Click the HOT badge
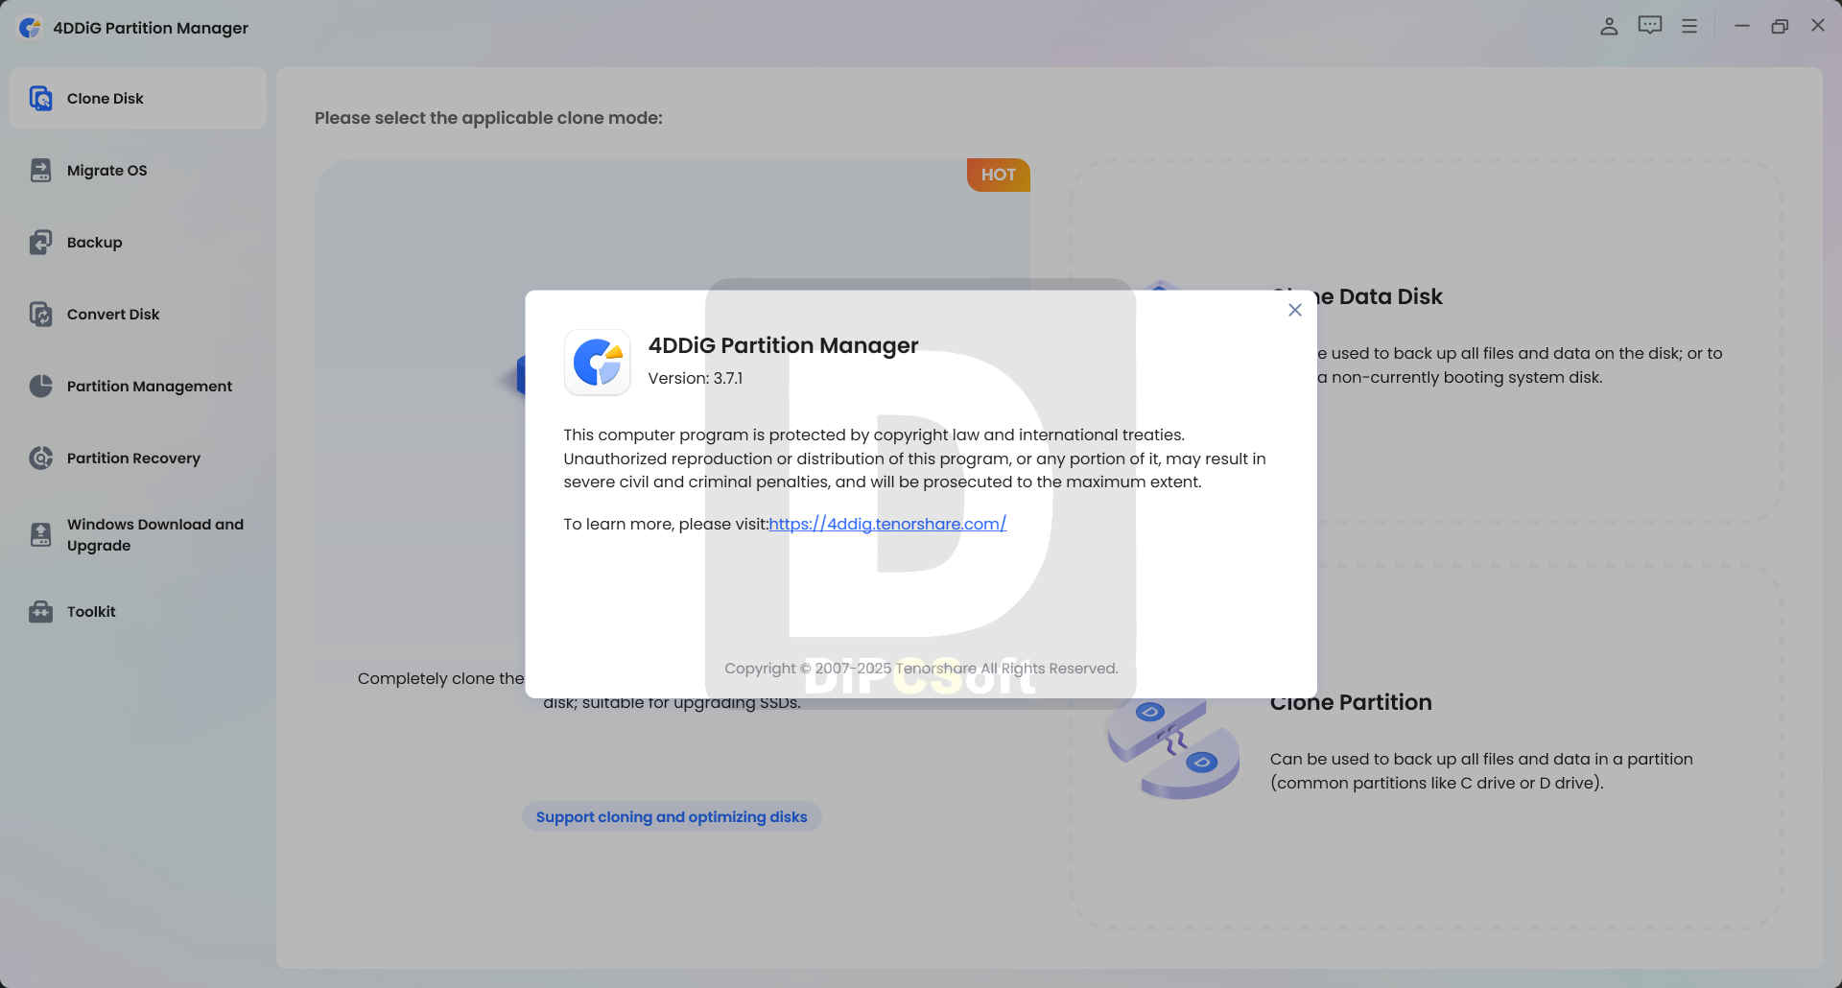 998,175
